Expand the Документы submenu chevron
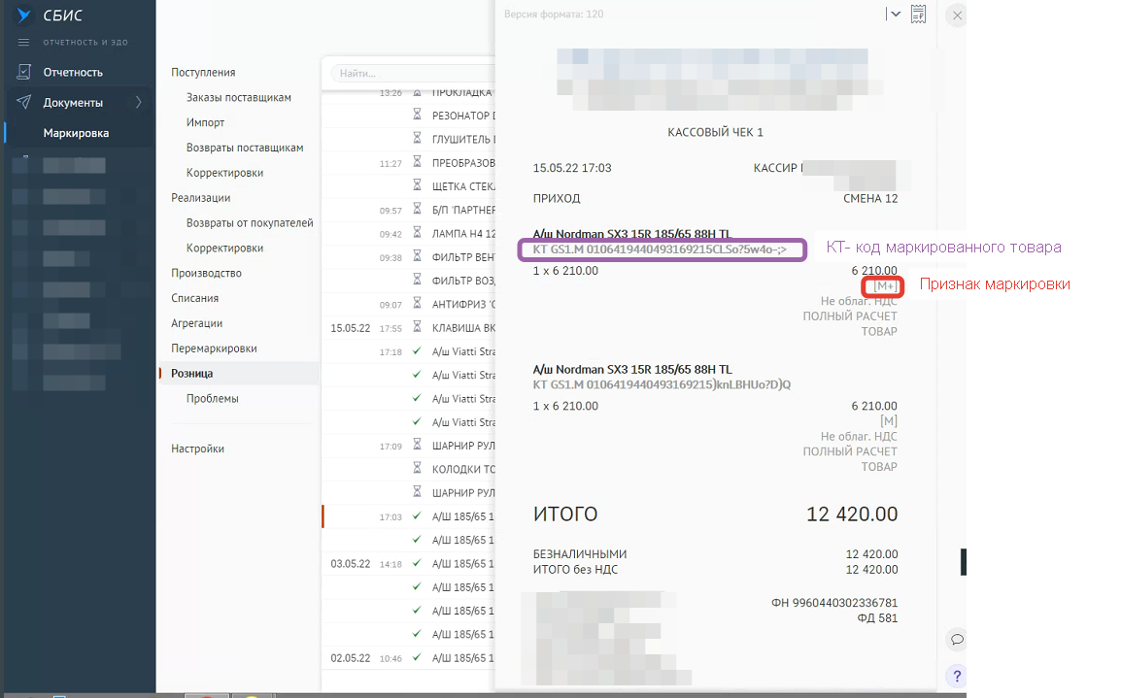1121x698 pixels. 138,103
